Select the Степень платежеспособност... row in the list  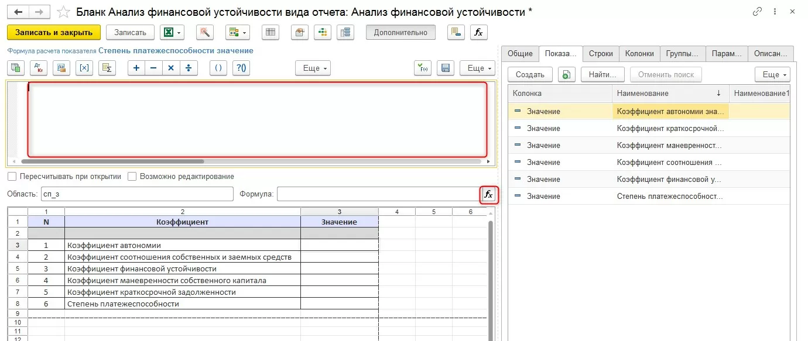[x=649, y=196]
